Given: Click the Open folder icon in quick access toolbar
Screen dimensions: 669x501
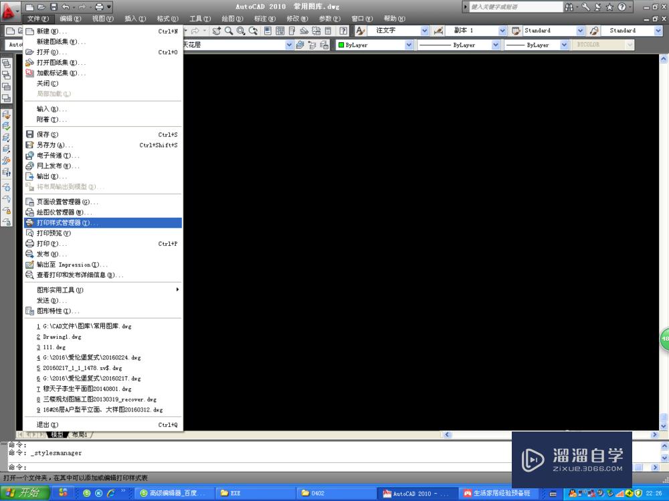Looking at the screenshot, I should [41, 7].
